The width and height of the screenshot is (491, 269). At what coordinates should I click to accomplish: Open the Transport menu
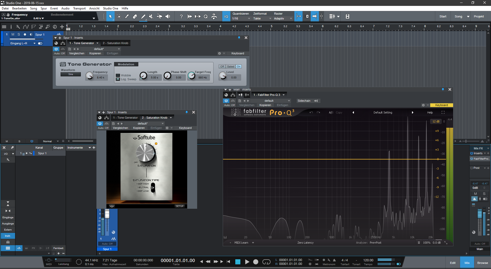(79, 8)
